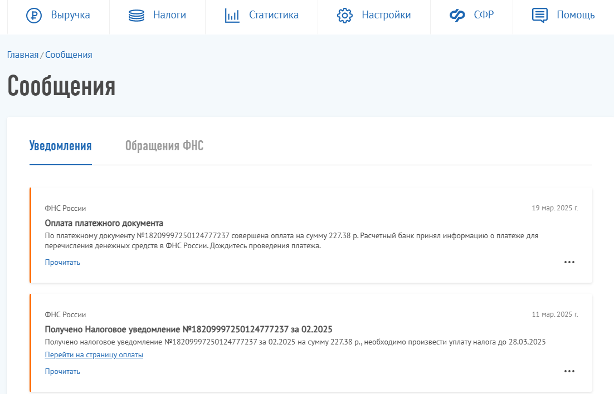The image size is (614, 394).
Task: Select the СФР menu label
Action: point(484,15)
